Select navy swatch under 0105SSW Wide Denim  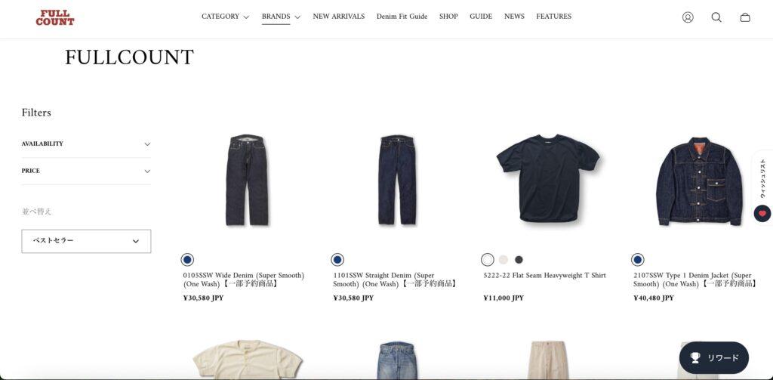pos(187,260)
